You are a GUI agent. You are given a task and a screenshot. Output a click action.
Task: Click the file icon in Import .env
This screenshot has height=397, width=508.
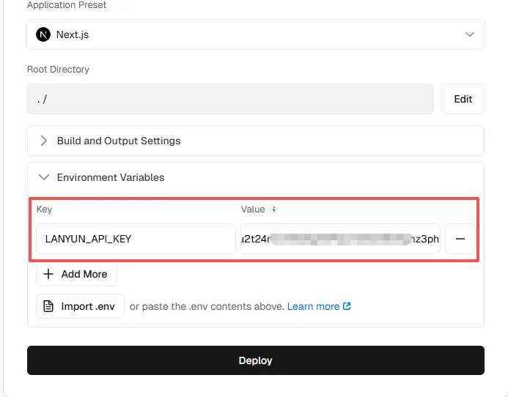click(x=48, y=306)
